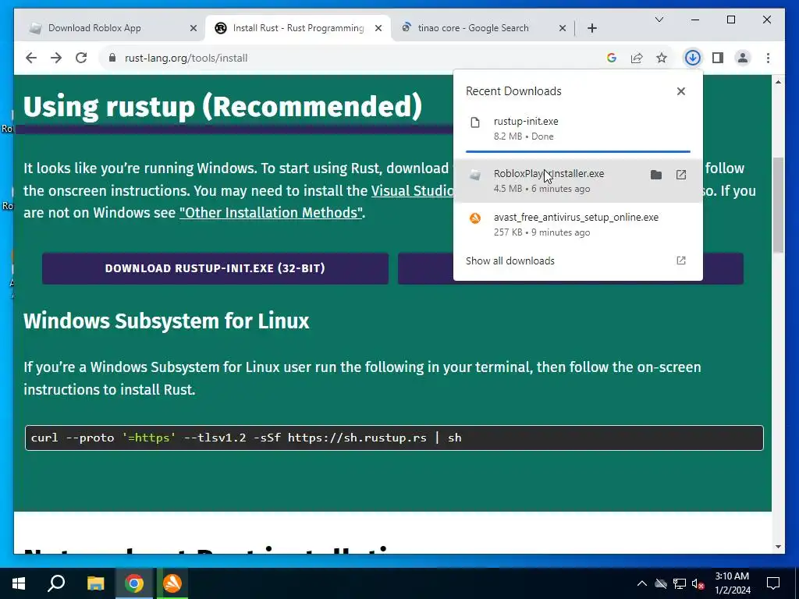This screenshot has width=799, height=599.
Task: Open "Other Installation Methods" link
Action: (271, 213)
